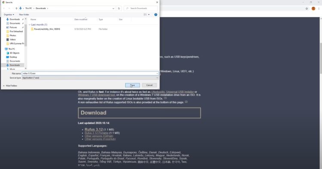Collapse the Last month group
Image resolution: width=322 pixels, height=169 pixels.
[x=30, y=25]
